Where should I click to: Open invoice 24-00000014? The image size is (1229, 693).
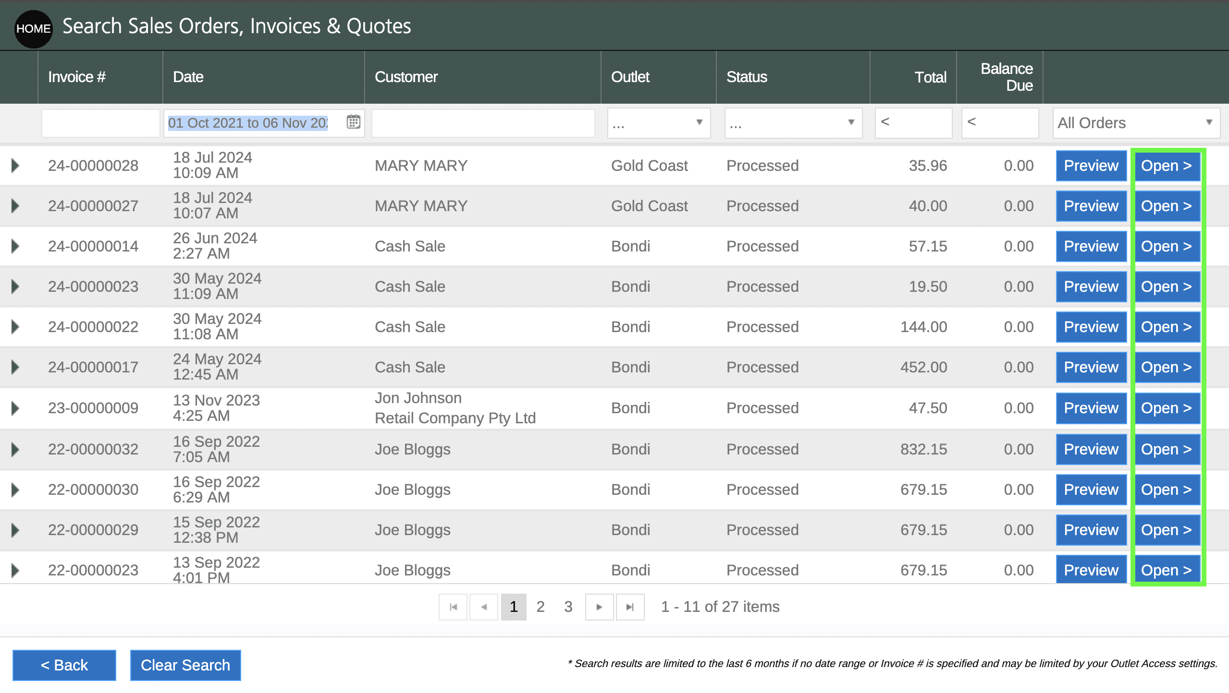pyautogui.click(x=1167, y=246)
